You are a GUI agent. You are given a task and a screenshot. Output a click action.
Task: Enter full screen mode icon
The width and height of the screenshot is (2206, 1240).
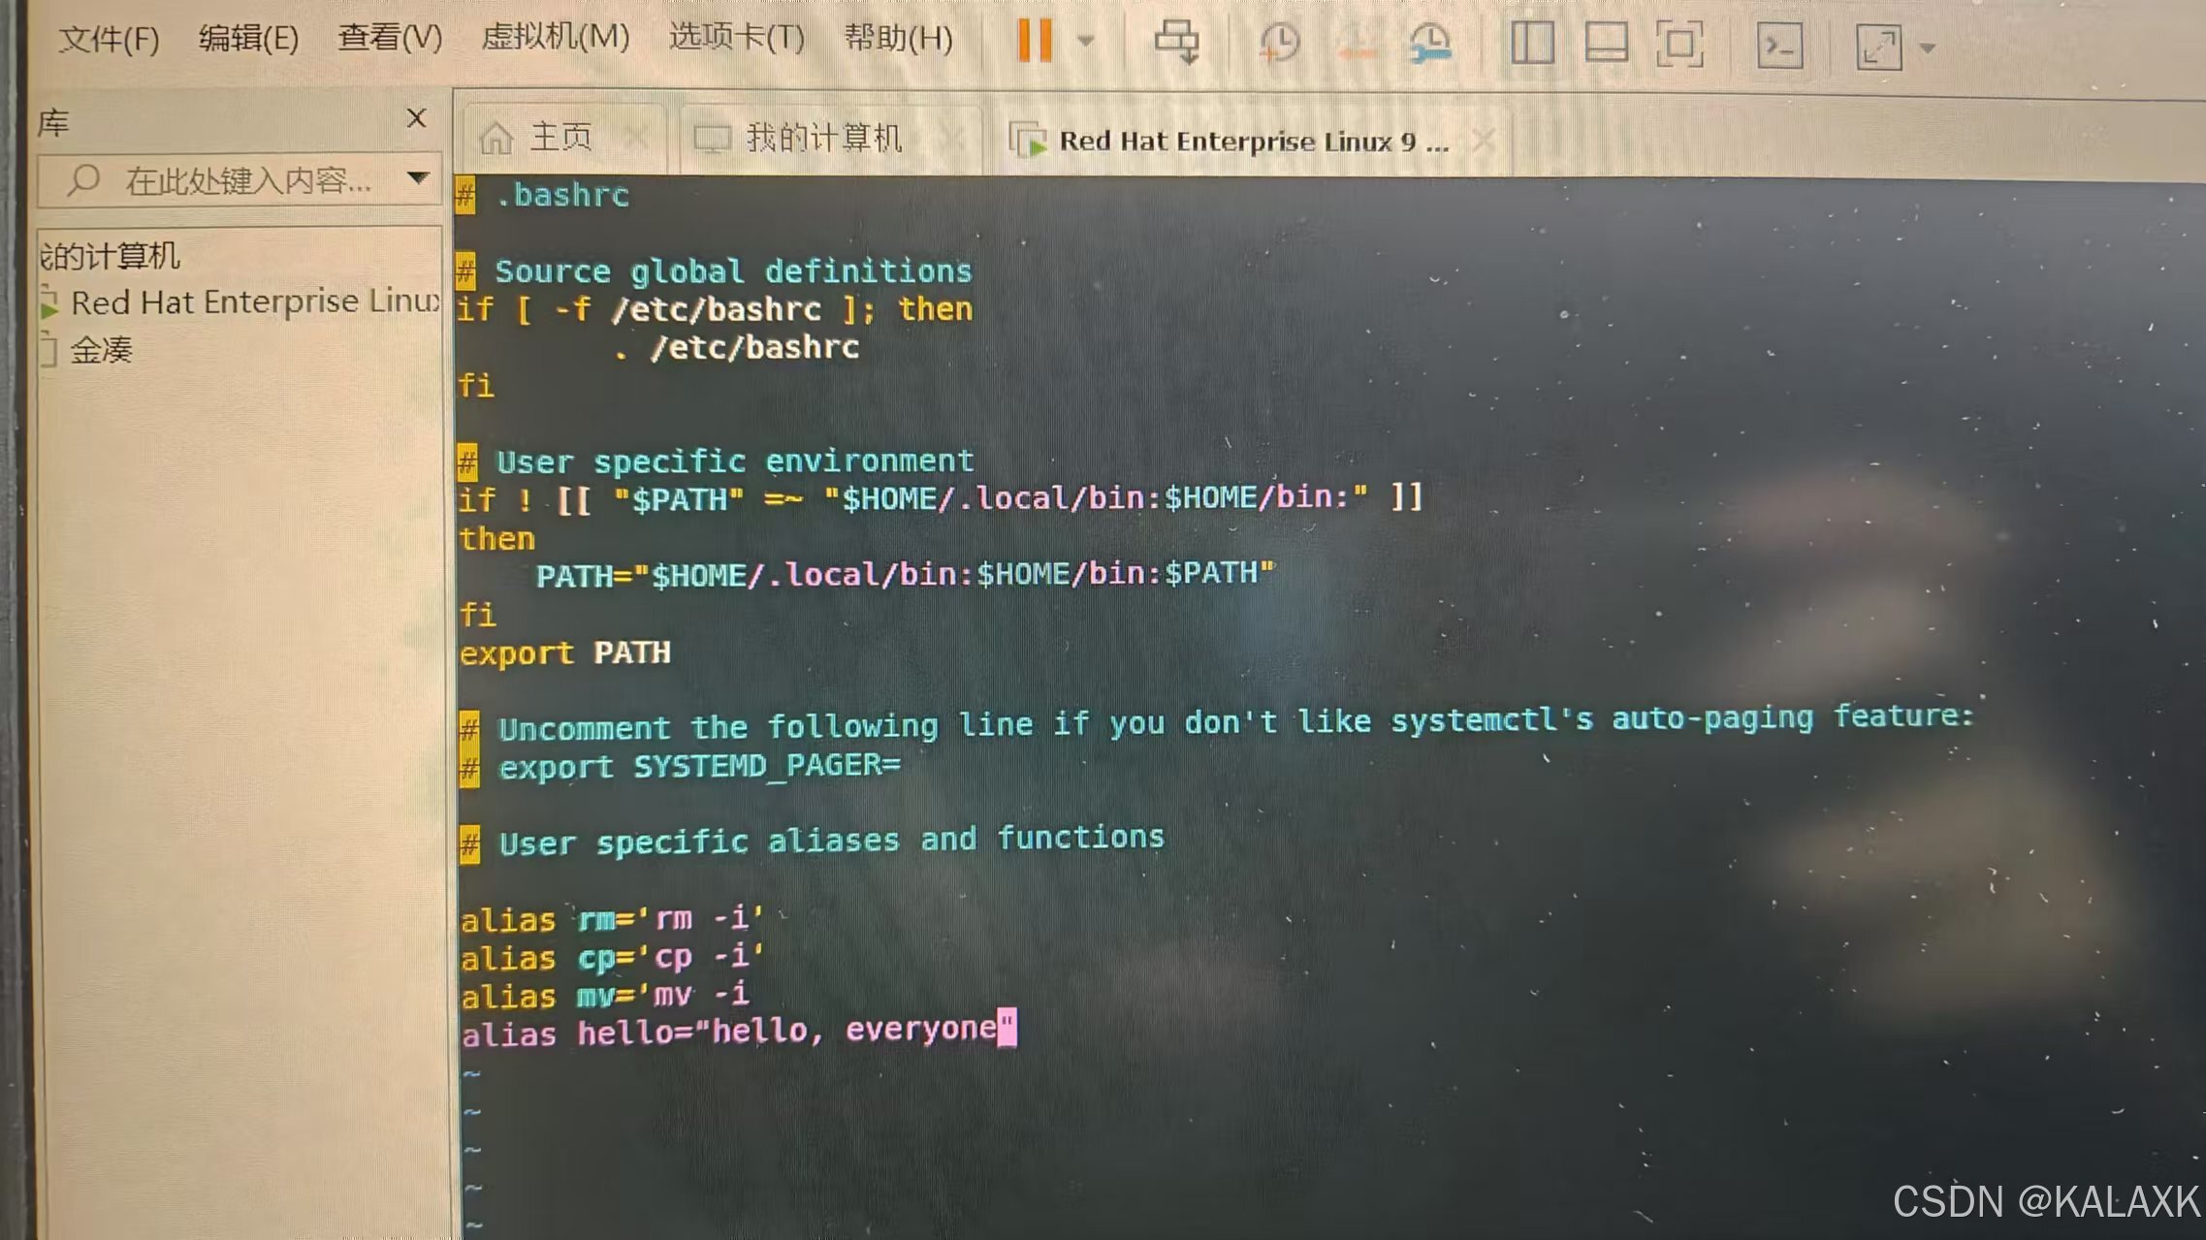point(1679,45)
